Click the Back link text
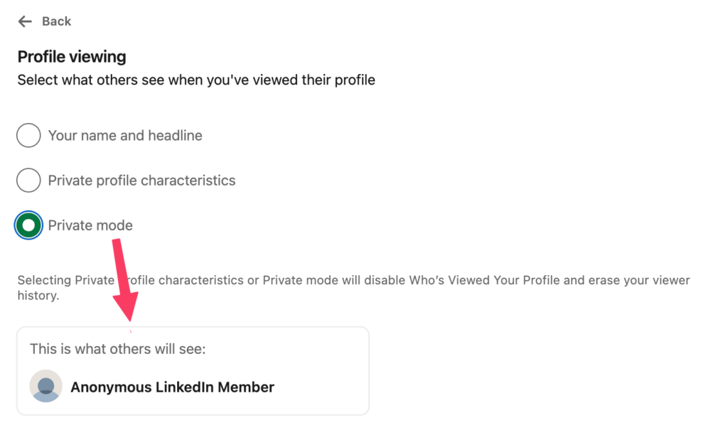Viewport: 728px width, 435px height. (x=56, y=21)
